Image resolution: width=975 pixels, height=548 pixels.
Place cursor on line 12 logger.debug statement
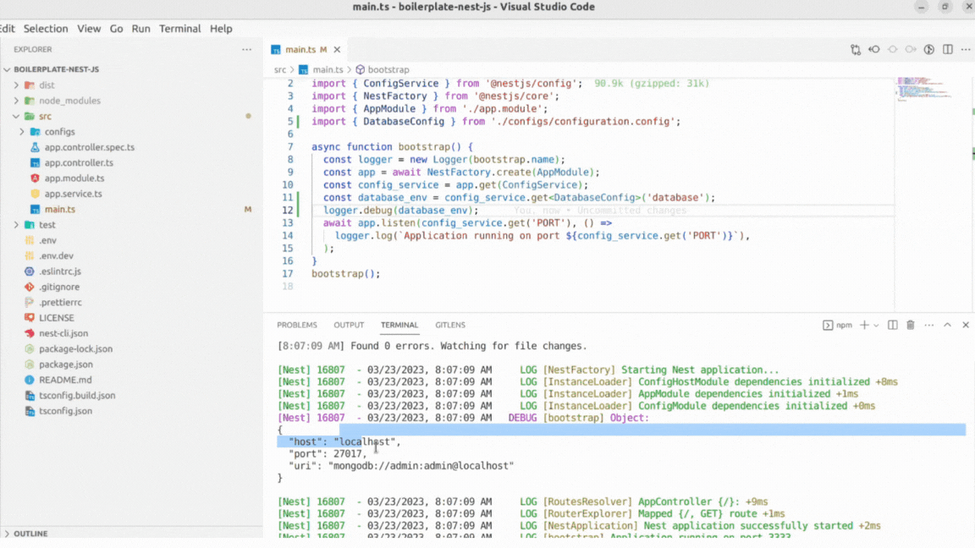(x=400, y=210)
